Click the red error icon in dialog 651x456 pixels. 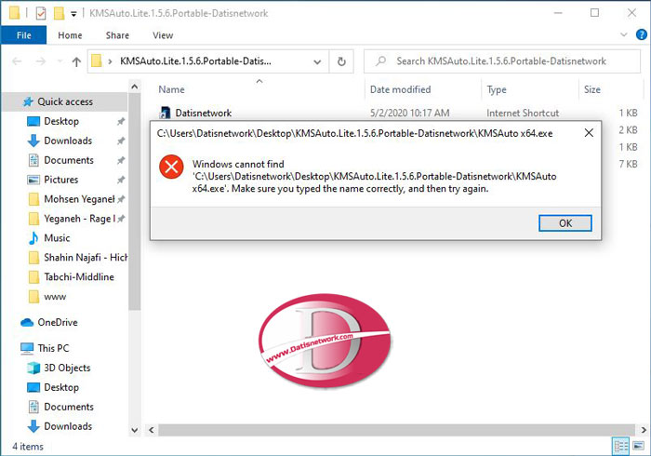coord(171,167)
